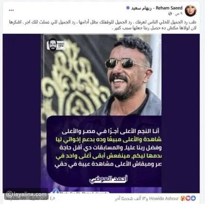205x204 pixels.
Task: Click the Haha laughing reaction icon
Action: click(183, 198)
